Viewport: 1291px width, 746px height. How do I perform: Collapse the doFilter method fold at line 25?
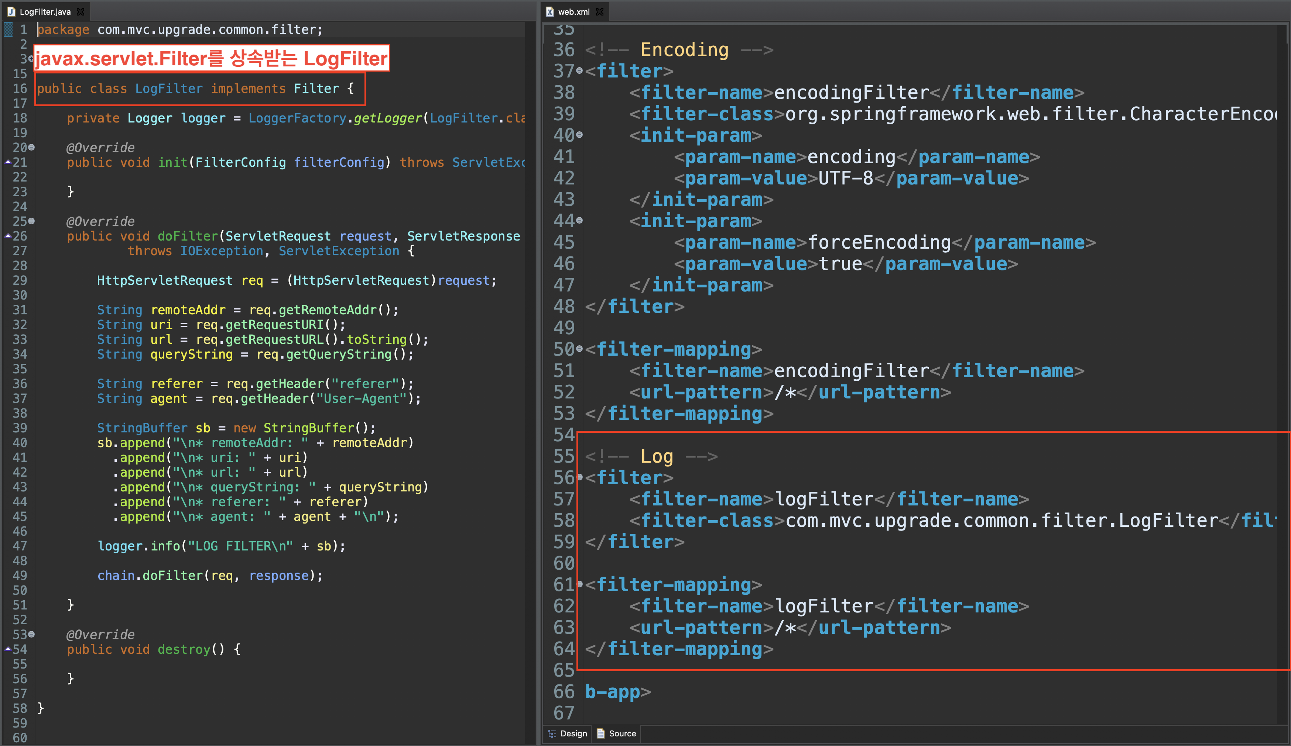tap(32, 221)
